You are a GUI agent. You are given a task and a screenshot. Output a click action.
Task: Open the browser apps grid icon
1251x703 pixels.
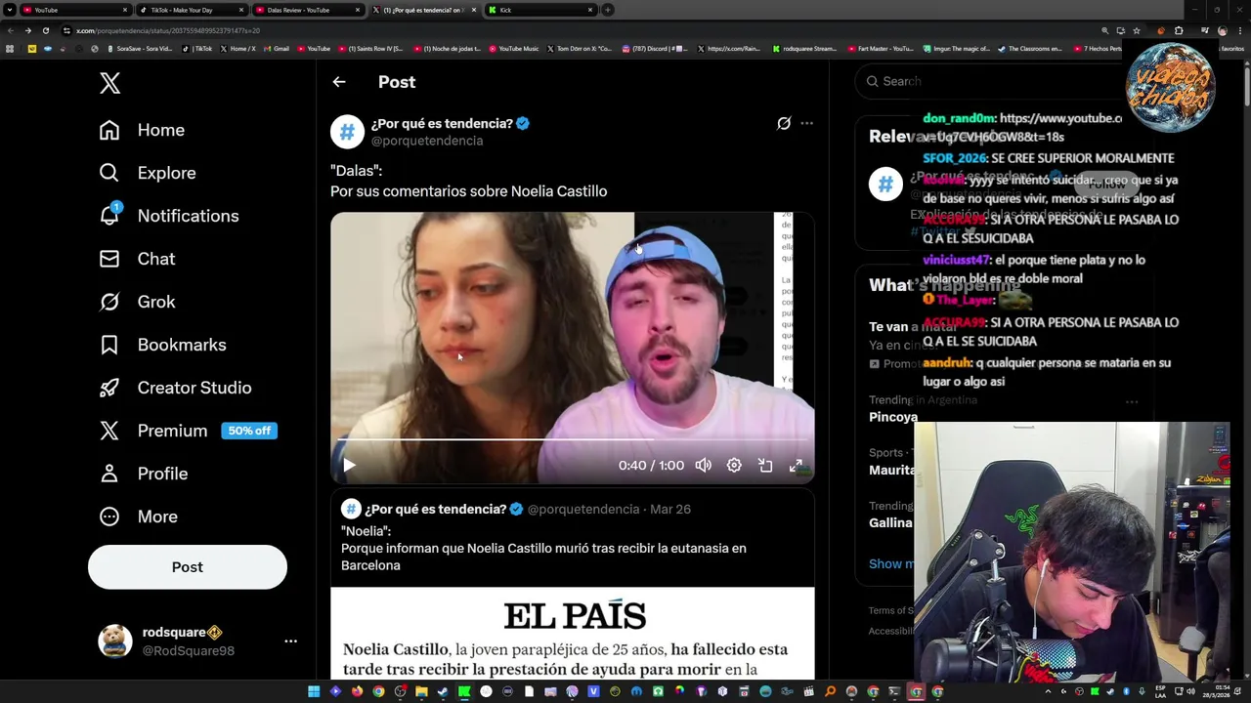pyautogui.click(x=10, y=49)
